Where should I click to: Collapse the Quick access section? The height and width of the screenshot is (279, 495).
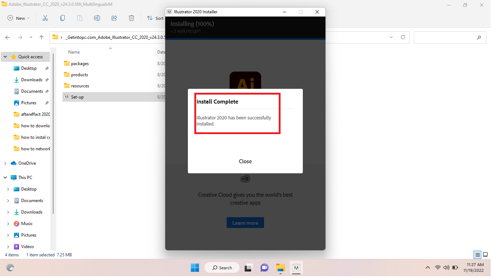[5, 57]
